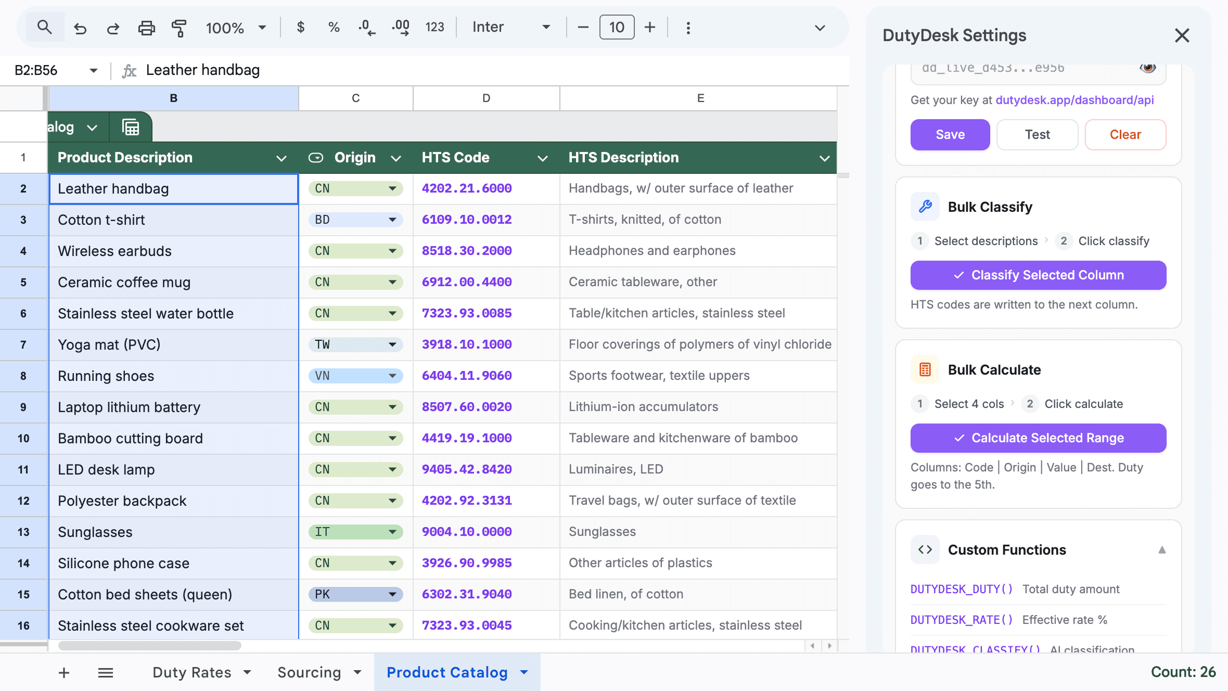The image size is (1228, 691).
Task: Open the dutydesk.app/dashboard/api link
Action: (1074, 100)
